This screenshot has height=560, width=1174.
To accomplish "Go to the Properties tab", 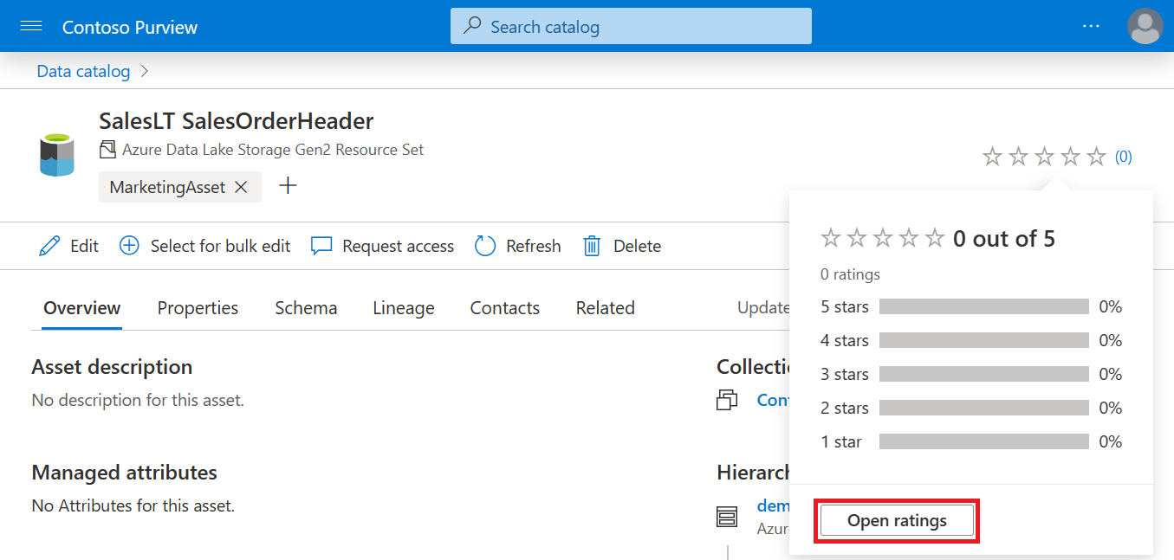I will tap(198, 308).
